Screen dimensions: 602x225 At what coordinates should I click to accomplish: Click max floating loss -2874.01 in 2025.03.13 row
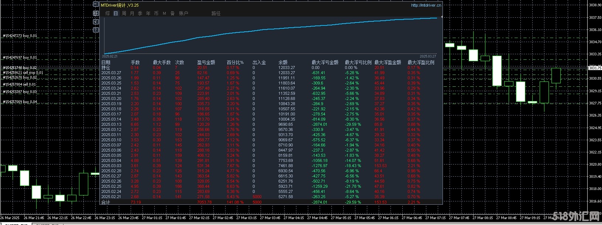(x=319, y=124)
